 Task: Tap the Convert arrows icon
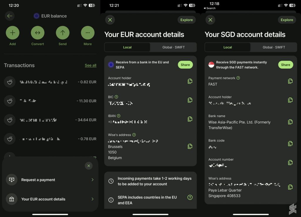click(38, 33)
